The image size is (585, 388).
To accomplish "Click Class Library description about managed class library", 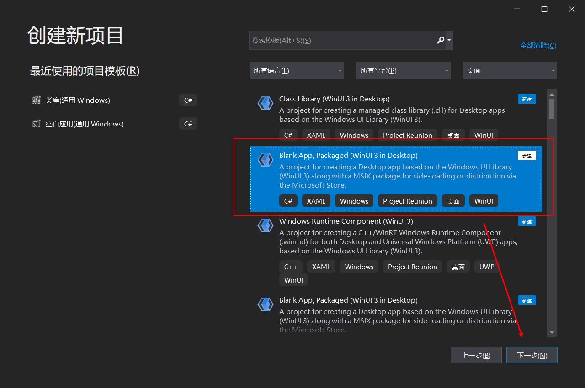I will (x=392, y=115).
